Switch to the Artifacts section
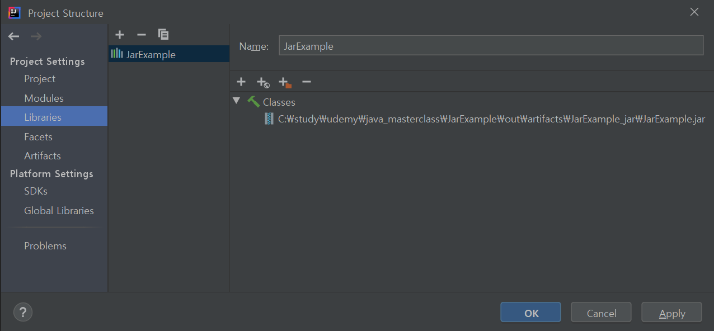The height and width of the screenshot is (331, 714). tap(42, 155)
